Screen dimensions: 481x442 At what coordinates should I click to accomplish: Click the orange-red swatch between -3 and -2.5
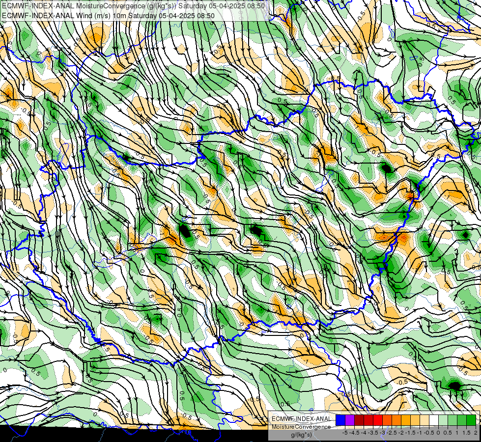(388, 420)
